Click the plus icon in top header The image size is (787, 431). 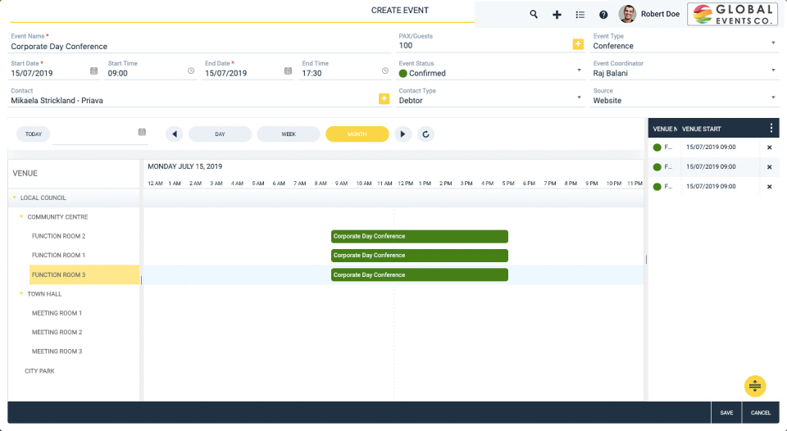[557, 15]
